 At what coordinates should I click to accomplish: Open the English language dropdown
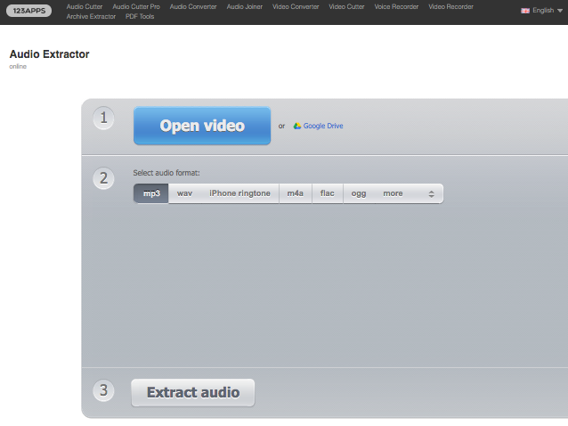(542, 11)
